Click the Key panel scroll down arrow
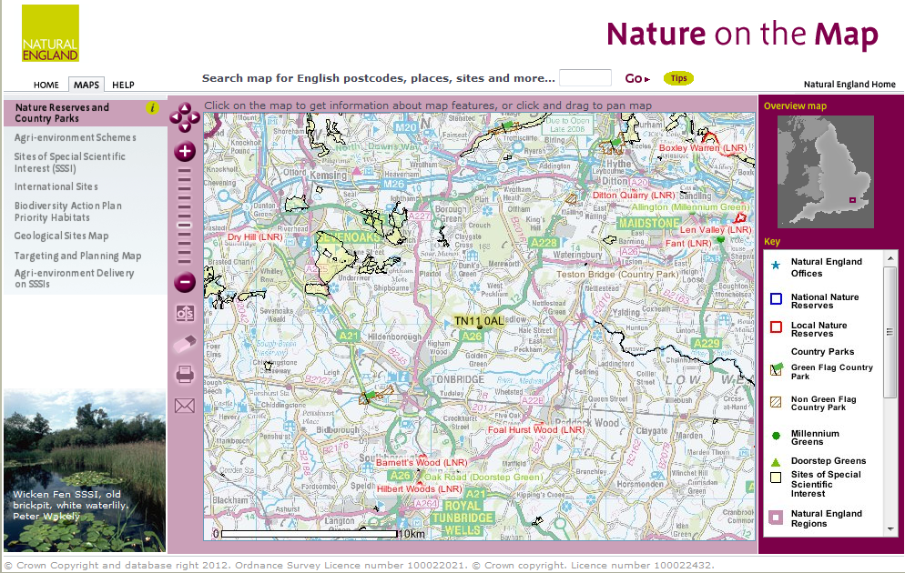 click(x=890, y=528)
